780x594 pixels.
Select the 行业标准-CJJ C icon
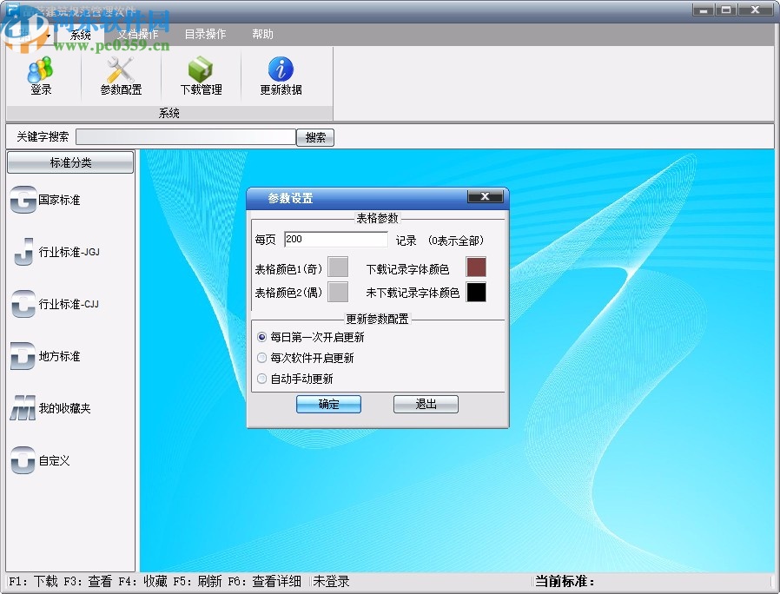pos(23,304)
